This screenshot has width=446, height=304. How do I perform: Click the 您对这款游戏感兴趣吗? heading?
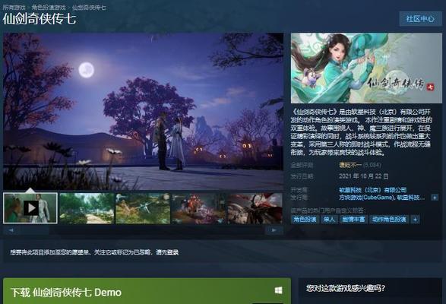pyautogui.click(x=346, y=288)
